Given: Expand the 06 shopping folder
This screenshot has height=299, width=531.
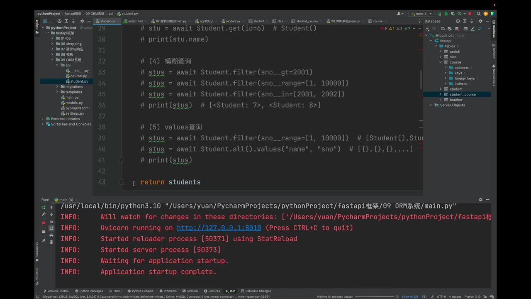Looking at the screenshot, I should coord(53,44).
